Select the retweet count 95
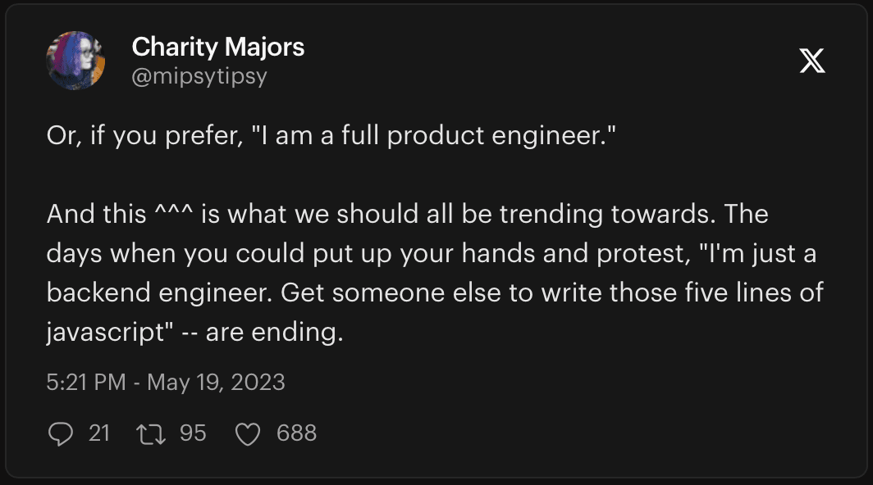The image size is (873, 485). [x=193, y=433]
